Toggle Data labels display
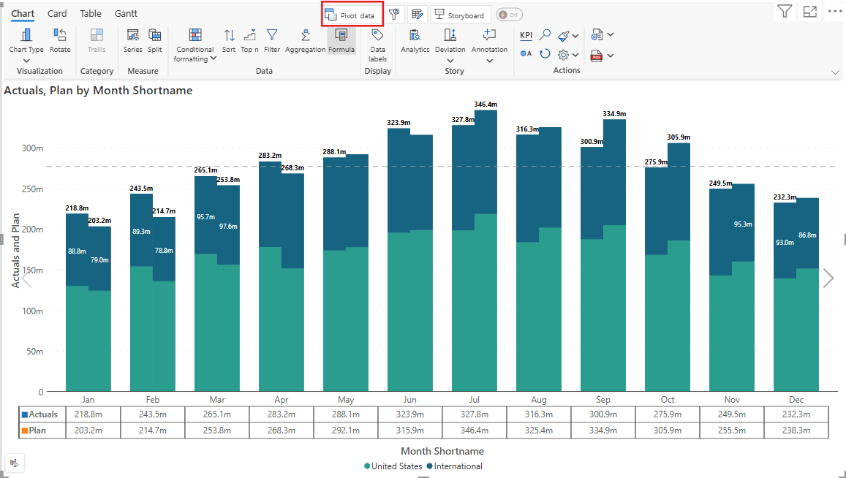Screen dimensions: 846x478 pos(377,37)
